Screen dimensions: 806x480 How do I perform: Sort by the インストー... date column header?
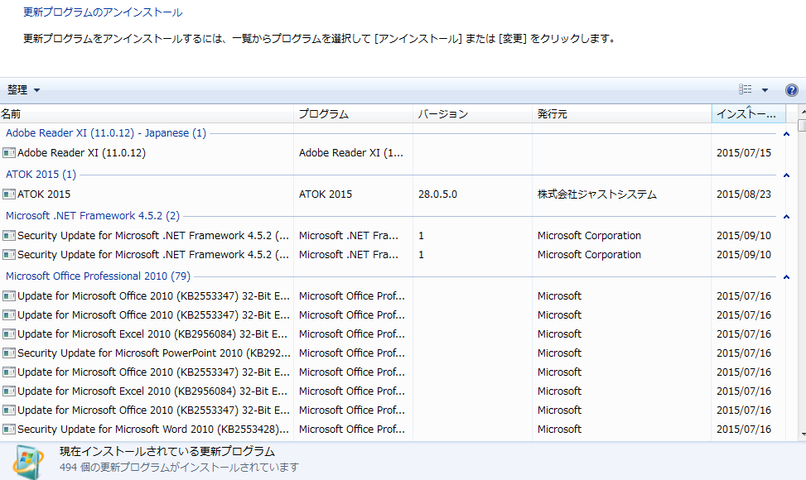tap(749, 114)
